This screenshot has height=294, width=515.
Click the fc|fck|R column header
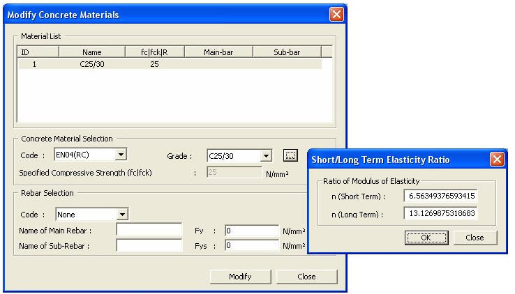[154, 52]
